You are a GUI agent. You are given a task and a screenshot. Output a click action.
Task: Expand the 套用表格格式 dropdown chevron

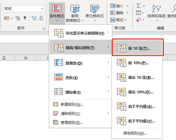coord(82,21)
